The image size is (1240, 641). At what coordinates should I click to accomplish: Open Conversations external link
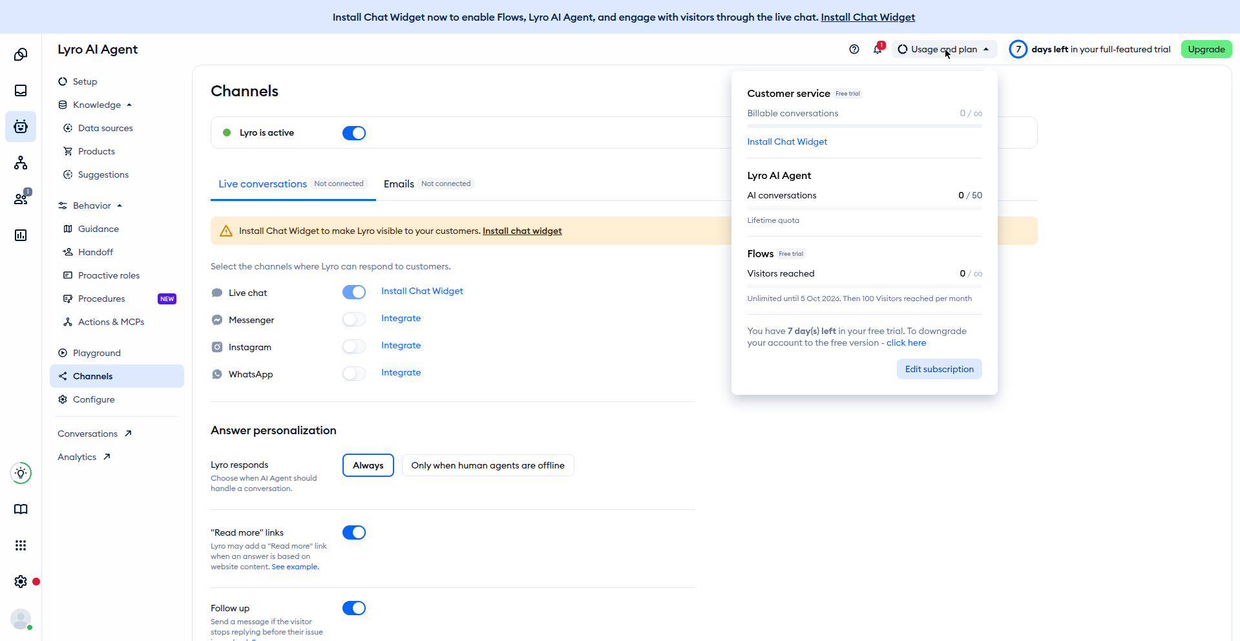click(95, 434)
